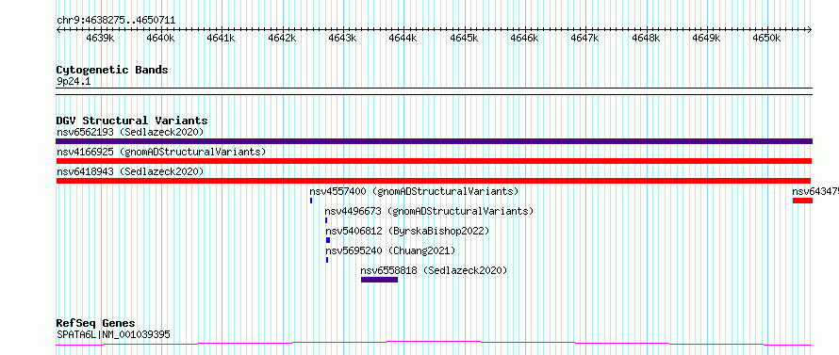Click the 4639k ruler position
This screenshot has width=839, height=355.
click(x=100, y=39)
